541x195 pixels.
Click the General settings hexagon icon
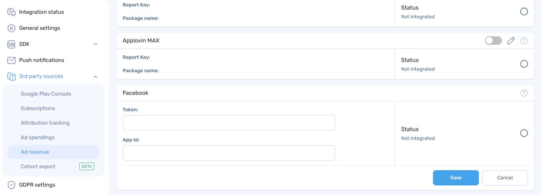(x=11, y=28)
